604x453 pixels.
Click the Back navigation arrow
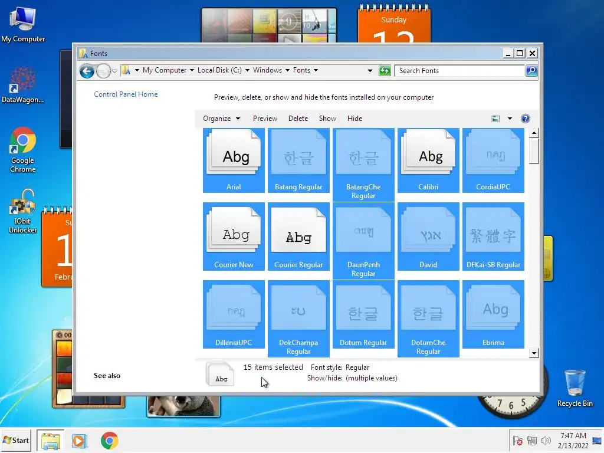(x=87, y=71)
